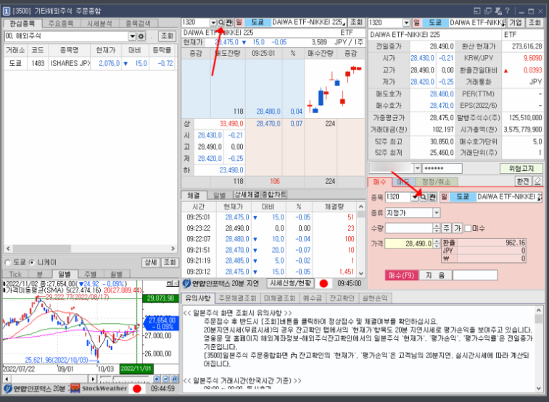549x402 pixels.
Task: Toggle the 주 quantity unit button
Action: click(x=447, y=228)
